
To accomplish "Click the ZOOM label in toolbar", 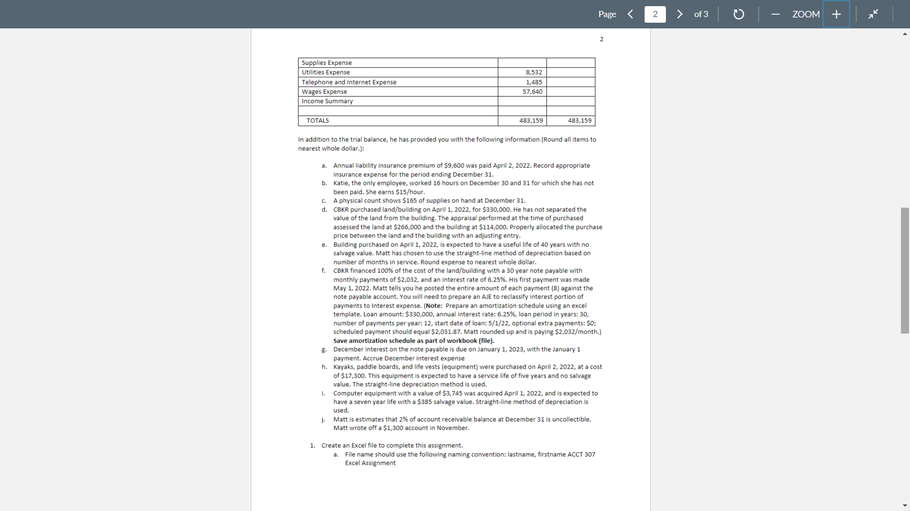I will pos(806,14).
